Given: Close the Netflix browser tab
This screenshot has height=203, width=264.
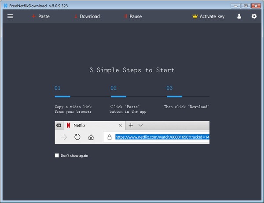Looking at the screenshot, I should tap(120, 125).
